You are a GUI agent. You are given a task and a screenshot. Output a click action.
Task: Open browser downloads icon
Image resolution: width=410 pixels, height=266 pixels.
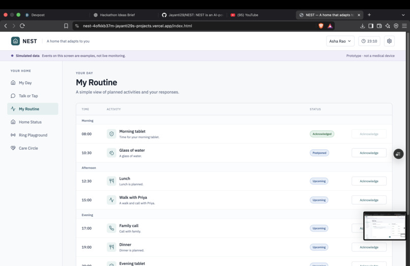point(362,26)
